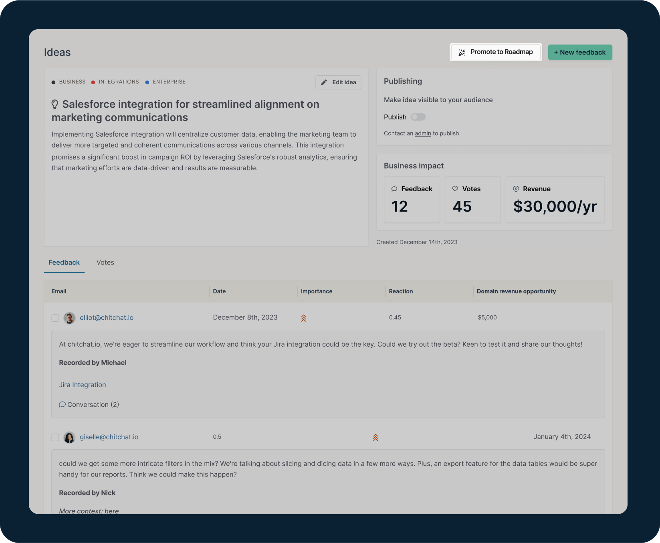Image resolution: width=660 pixels, height=543 pixels.
Task: Click the orange importance chevrons on elliot's row
Action: [x=304, y=317]
